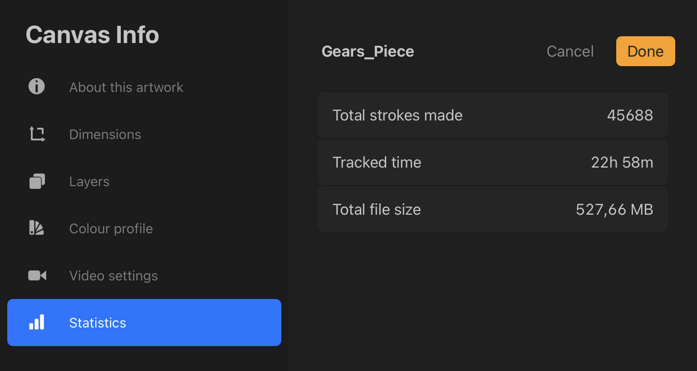The height and width of the screenshot is (371, 697).
Task: Click the Statistics bar chart icon
Action: tap(37, 323)
